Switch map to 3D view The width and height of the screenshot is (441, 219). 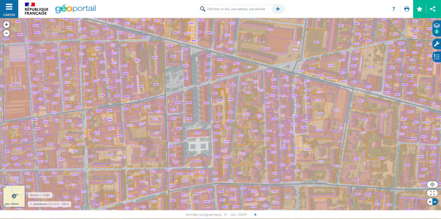435,202
